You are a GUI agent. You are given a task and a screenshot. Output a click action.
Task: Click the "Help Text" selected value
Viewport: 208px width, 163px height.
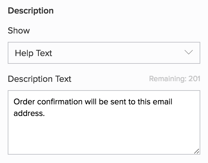click(33, 53)
